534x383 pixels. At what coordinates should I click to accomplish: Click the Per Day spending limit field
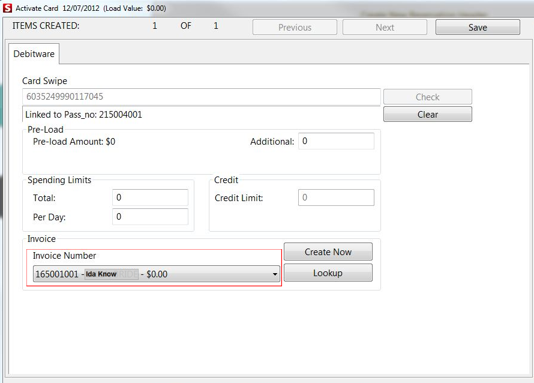tap(150, 216)
